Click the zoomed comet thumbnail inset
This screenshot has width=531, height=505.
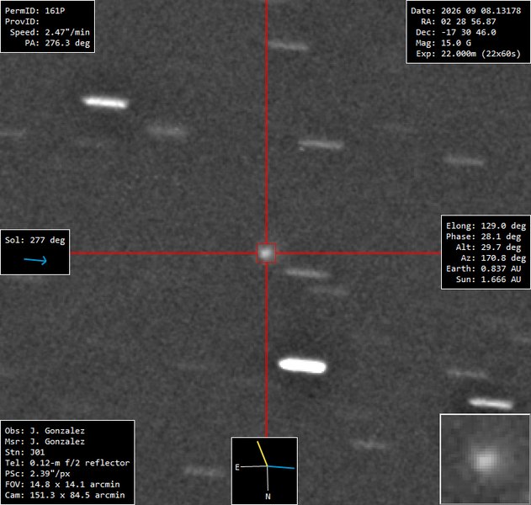tap(485, 459)
